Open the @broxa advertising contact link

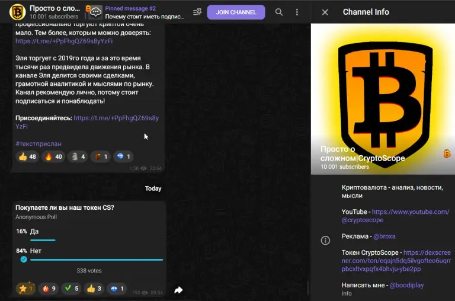tap(384, 236)
